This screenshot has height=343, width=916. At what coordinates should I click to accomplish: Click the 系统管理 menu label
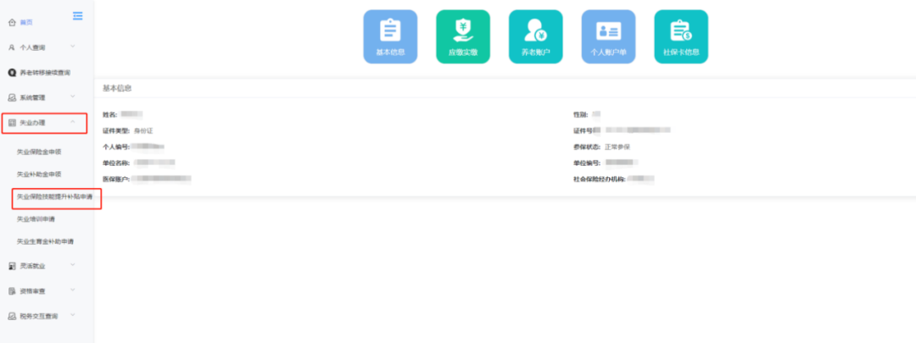32,97
